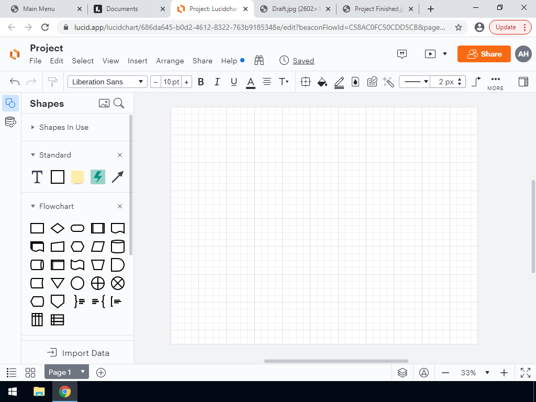Search shapes with magnifier icon
The image size is (536, 402).
(x=119, y=103)
